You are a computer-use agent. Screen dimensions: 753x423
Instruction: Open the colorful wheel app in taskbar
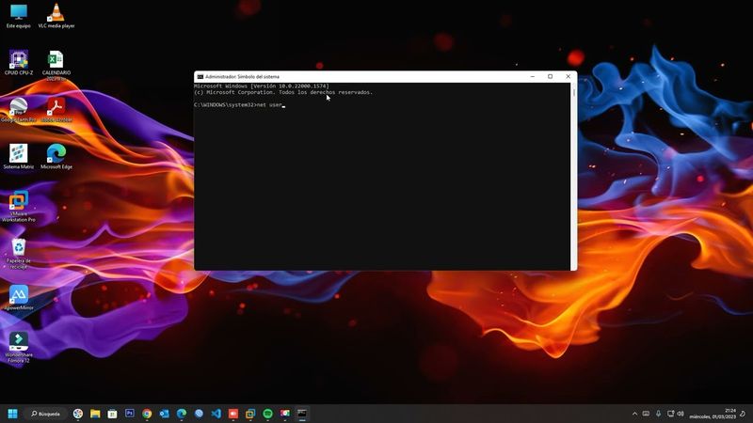pos(78,414)
